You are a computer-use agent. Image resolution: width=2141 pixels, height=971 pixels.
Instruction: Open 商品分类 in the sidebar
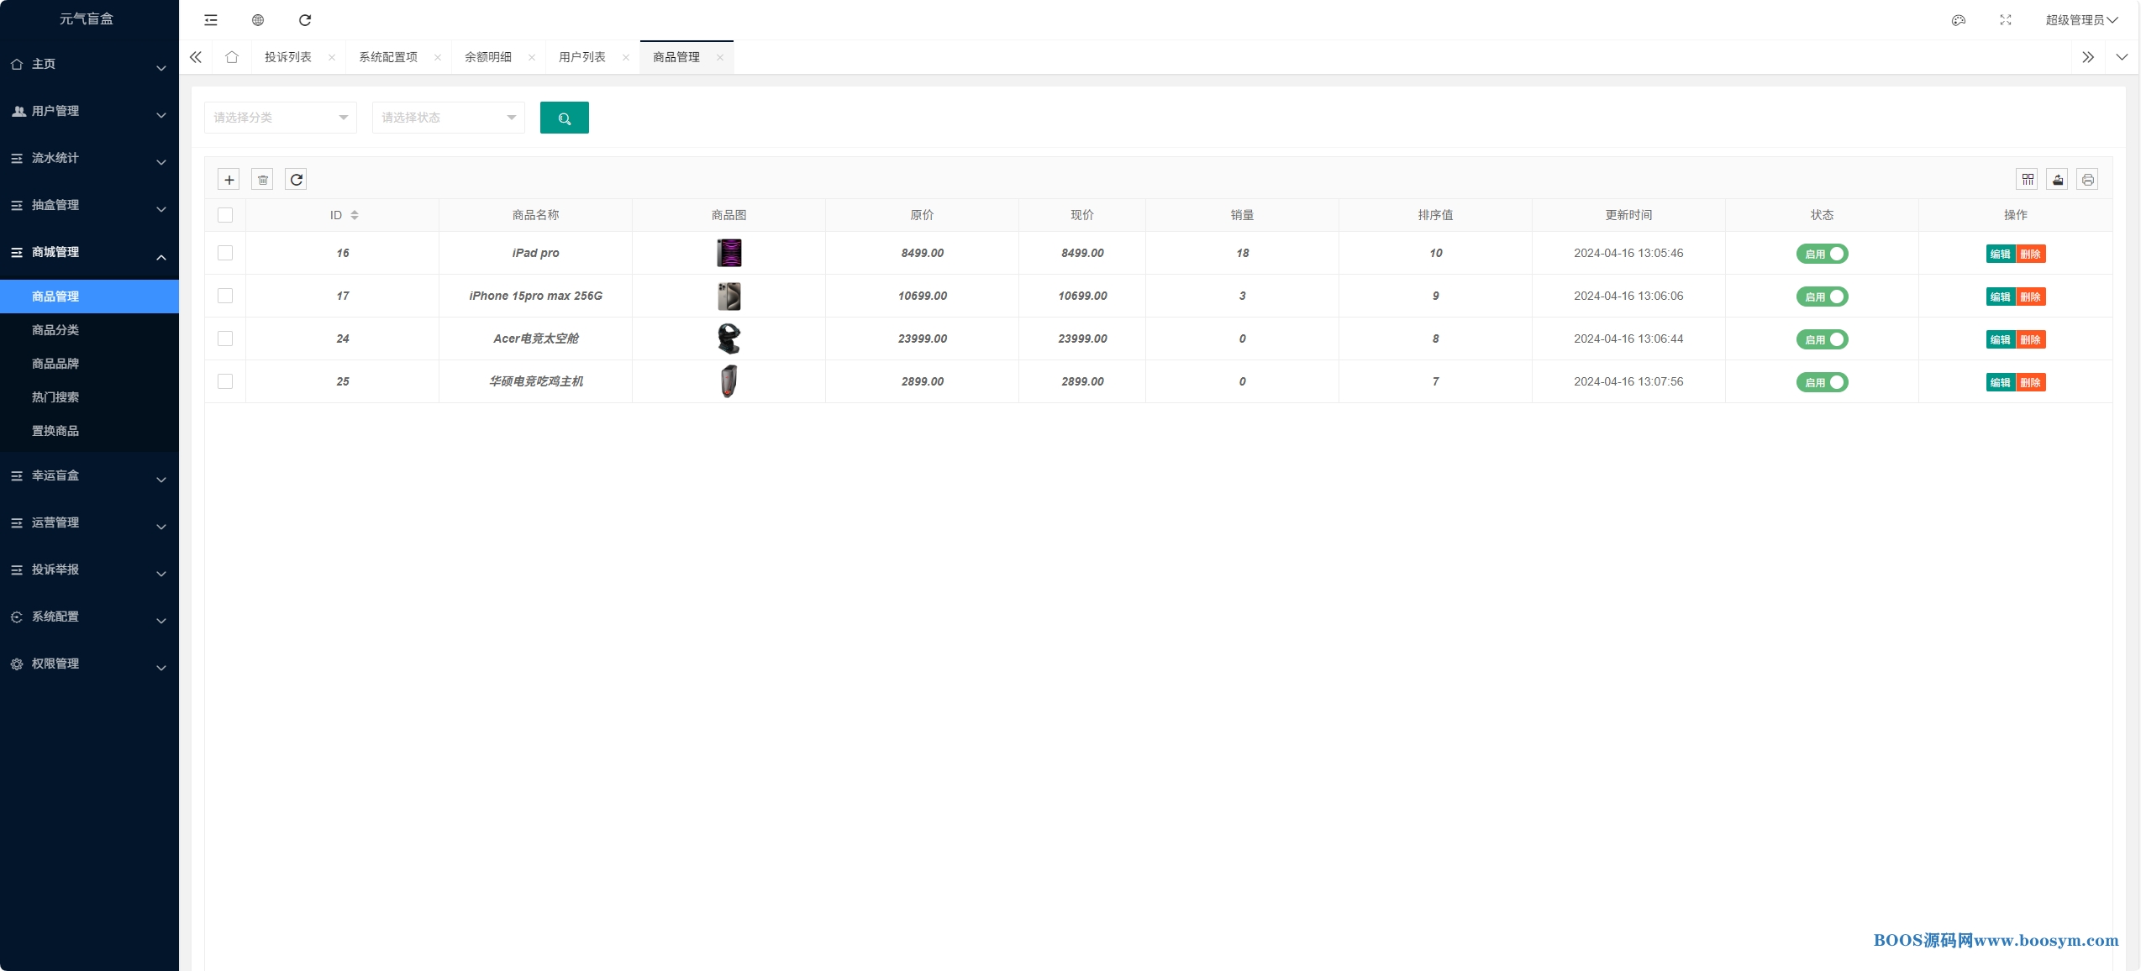point(55,330)
